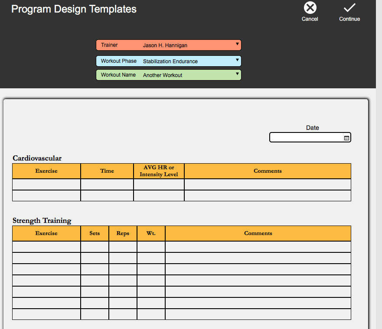Click the Continue checkmark icon
Viewport: 382px width, 329px height.
point(349,7)
